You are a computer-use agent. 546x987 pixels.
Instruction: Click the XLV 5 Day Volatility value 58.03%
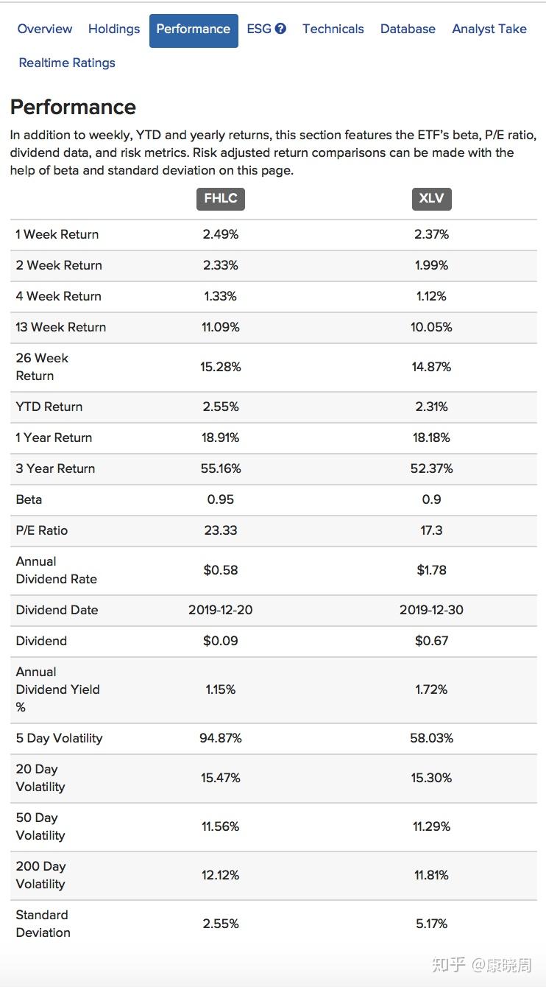431,738
